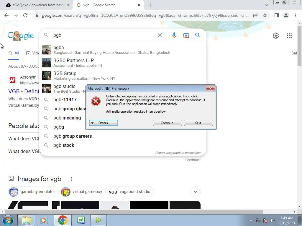The width and height of the screenshot is (302, 226).
Task: Filter images by virtual gameboy chip
Action: 83,192
